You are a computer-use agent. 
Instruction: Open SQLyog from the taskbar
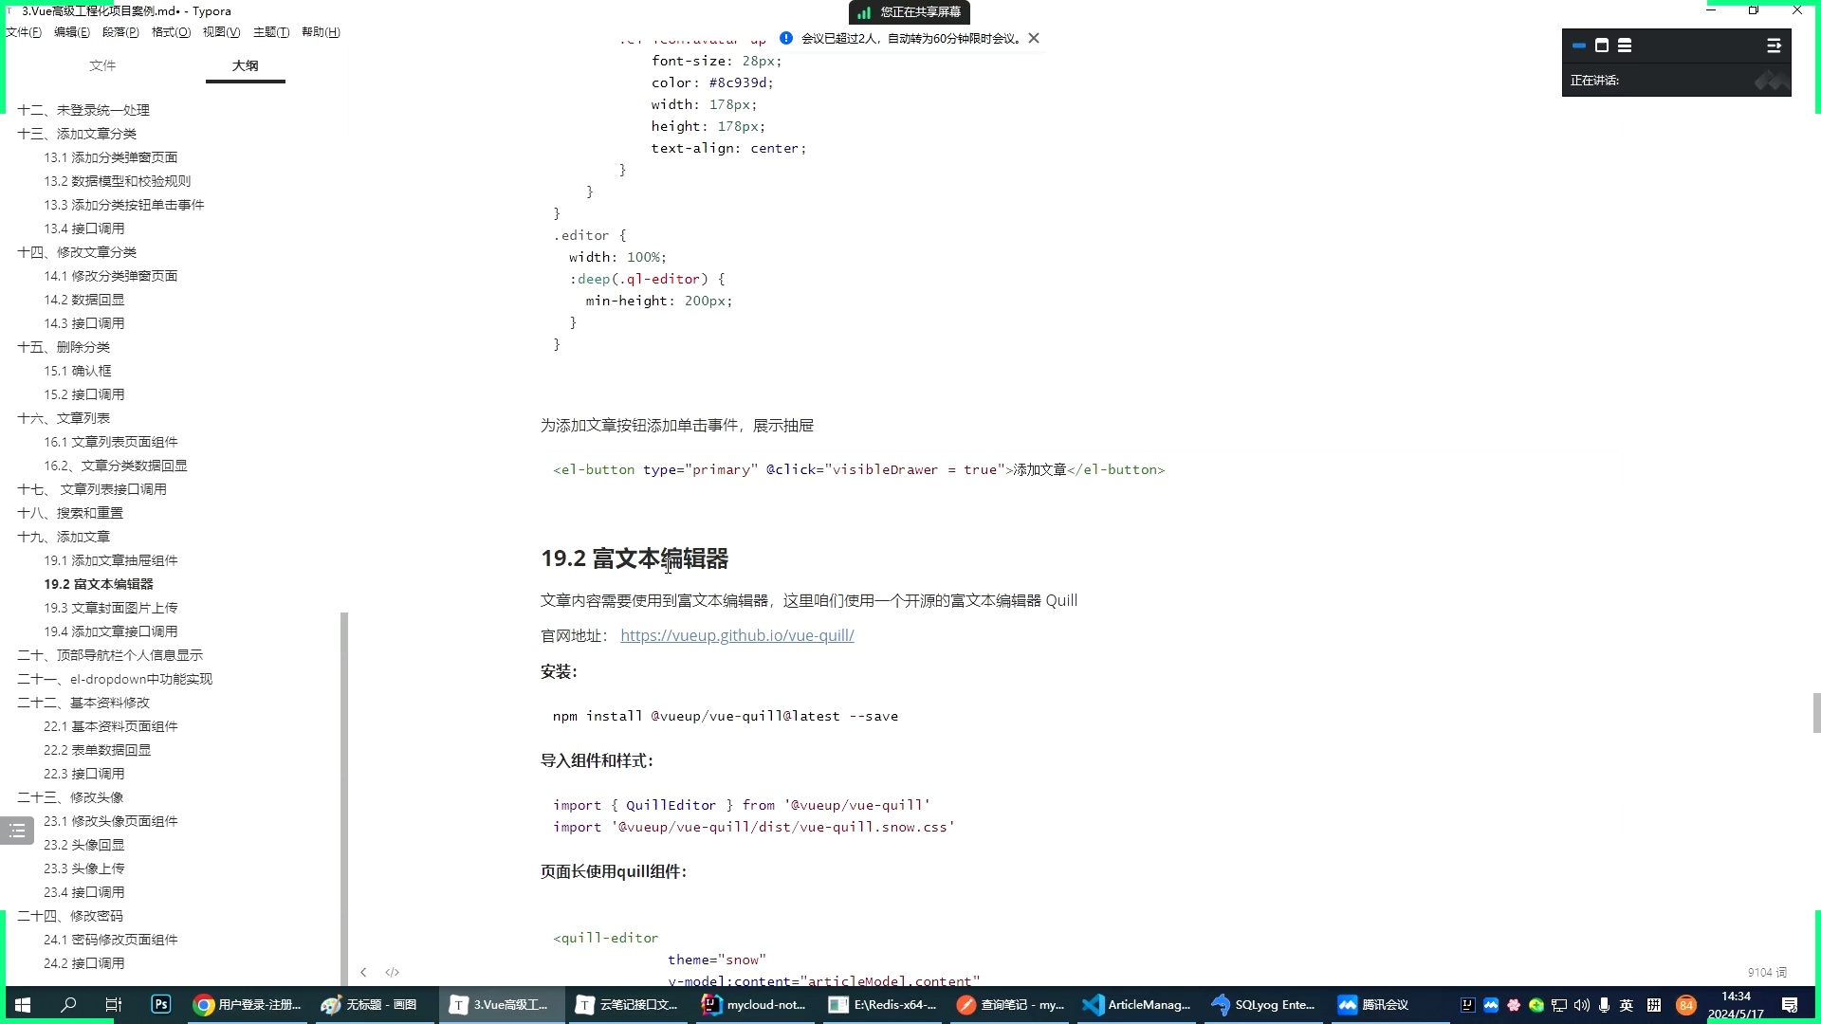tap(1263, 1005)
